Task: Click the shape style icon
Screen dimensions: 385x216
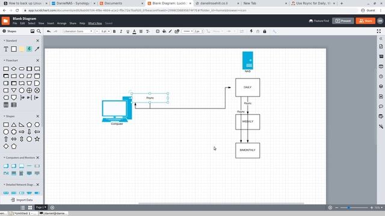Action: coord(158,31)
